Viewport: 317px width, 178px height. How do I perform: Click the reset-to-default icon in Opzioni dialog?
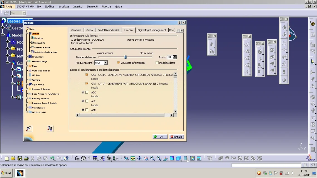pos(29,128)
